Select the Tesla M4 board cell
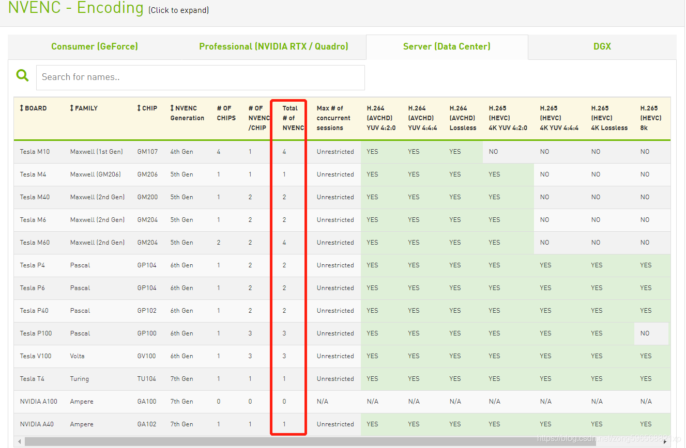Image resolution: width=686 pixels, height=448 pixels. click(33, 174)
